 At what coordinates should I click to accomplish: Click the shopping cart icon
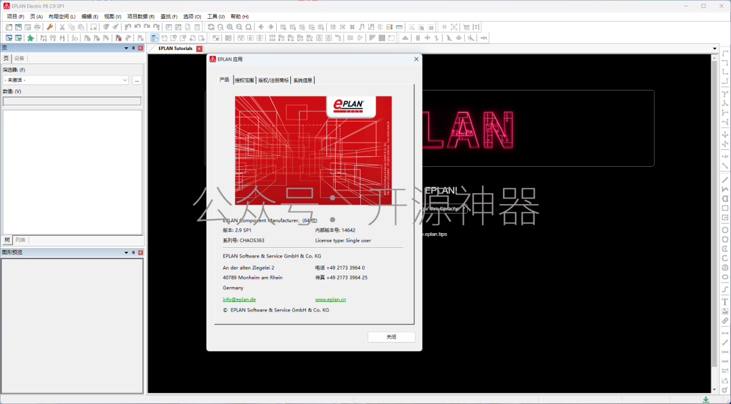click(466, 27)
